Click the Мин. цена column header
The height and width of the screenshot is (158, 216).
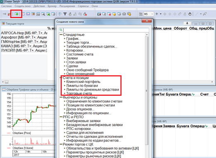coord(163,28)
